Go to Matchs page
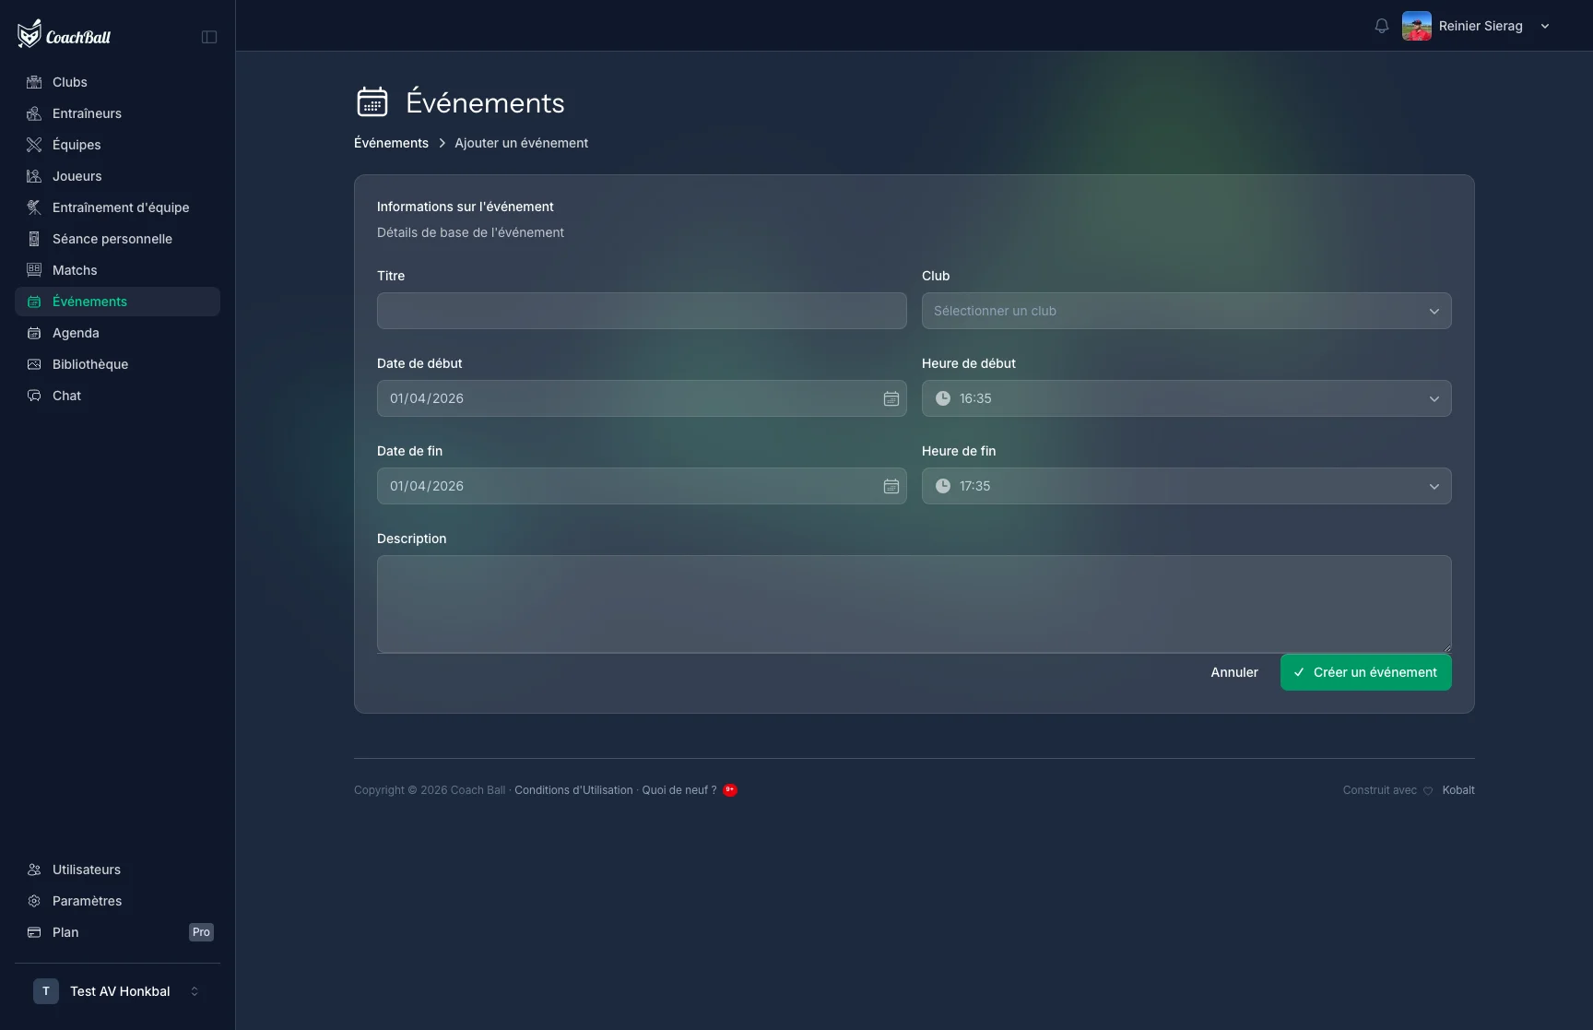Screen dimensions: 1593x1030 pos(117,270)
